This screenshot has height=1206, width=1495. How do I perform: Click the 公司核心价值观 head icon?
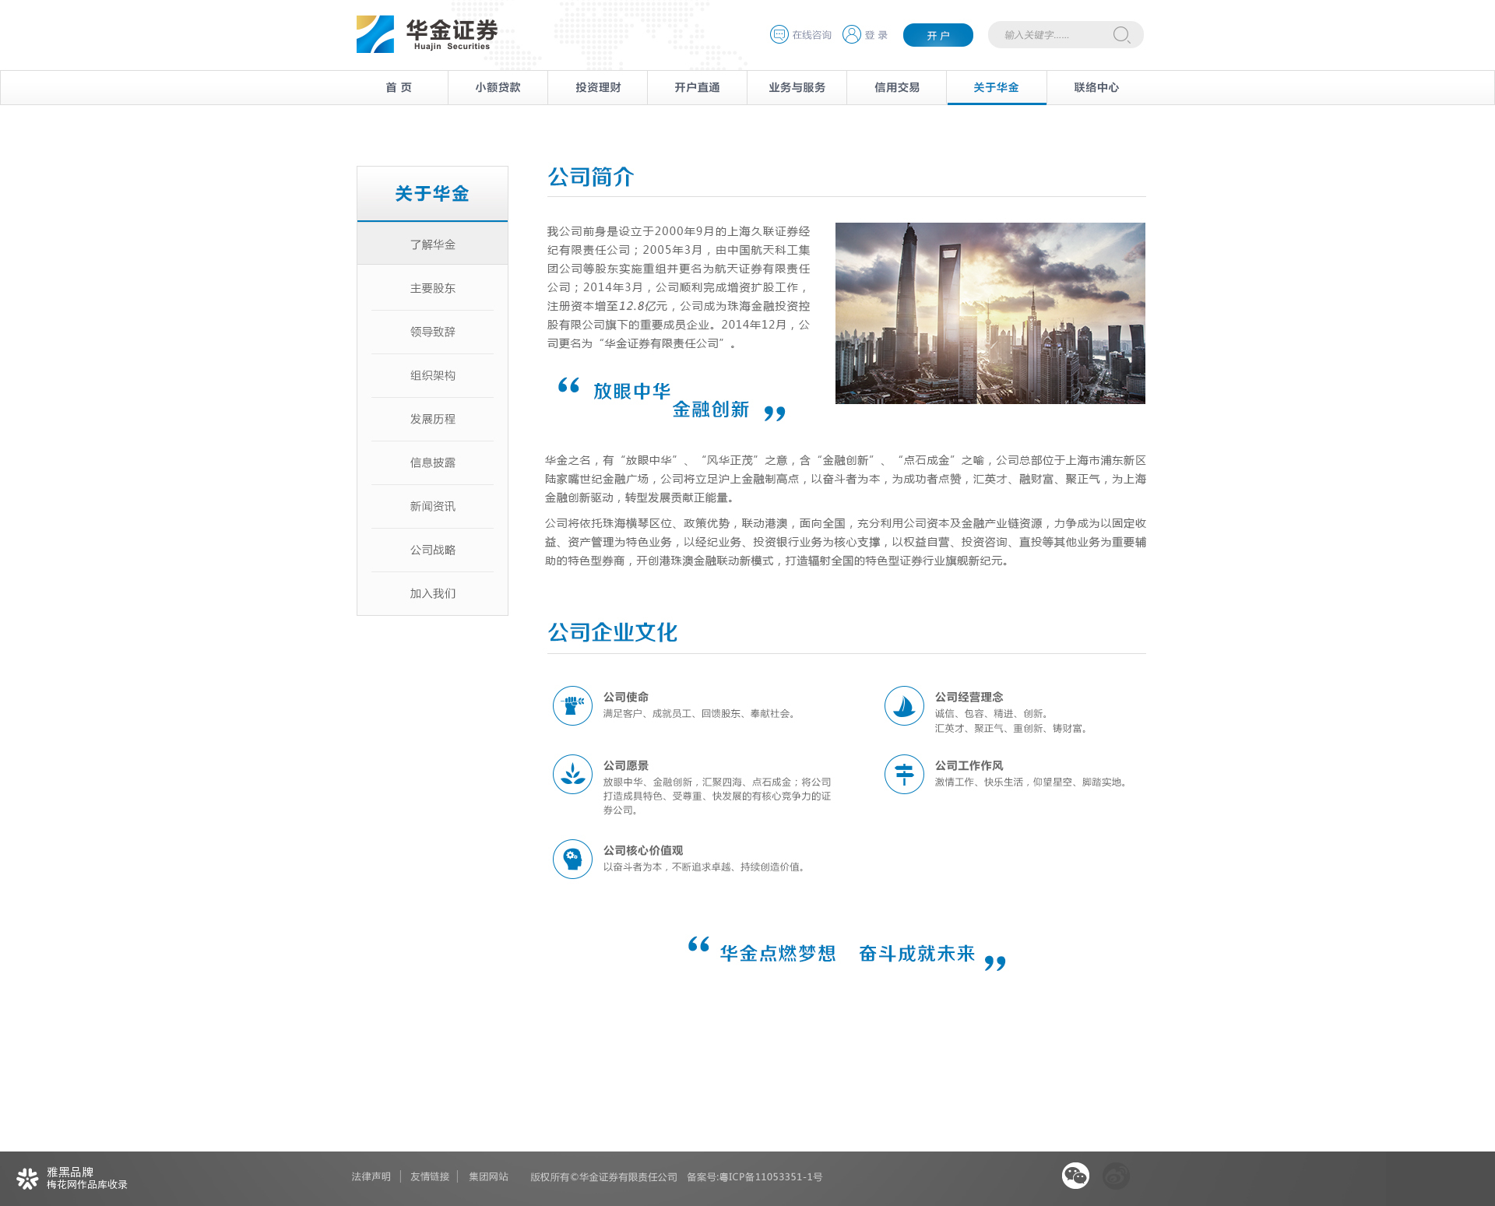point(572,859)
